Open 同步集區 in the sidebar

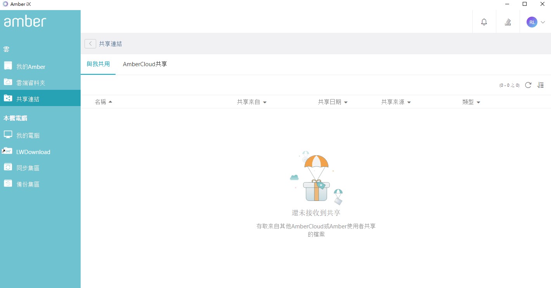pos(40,168)
